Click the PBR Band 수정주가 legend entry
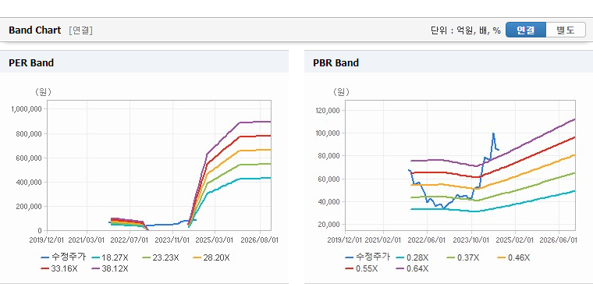 [x=368, y=257]
